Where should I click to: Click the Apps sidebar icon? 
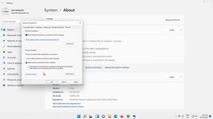(4, 52)
